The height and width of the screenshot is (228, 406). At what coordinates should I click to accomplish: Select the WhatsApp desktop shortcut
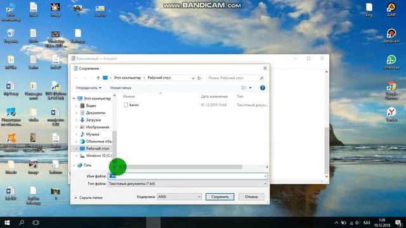(x=391, y=62)
